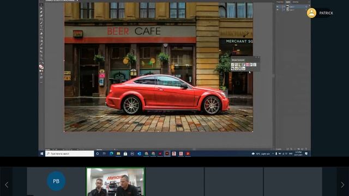This screenshot has width=349, height=196.
Task: Switch to the Libraries panel tab
Action: coord(296,2)
